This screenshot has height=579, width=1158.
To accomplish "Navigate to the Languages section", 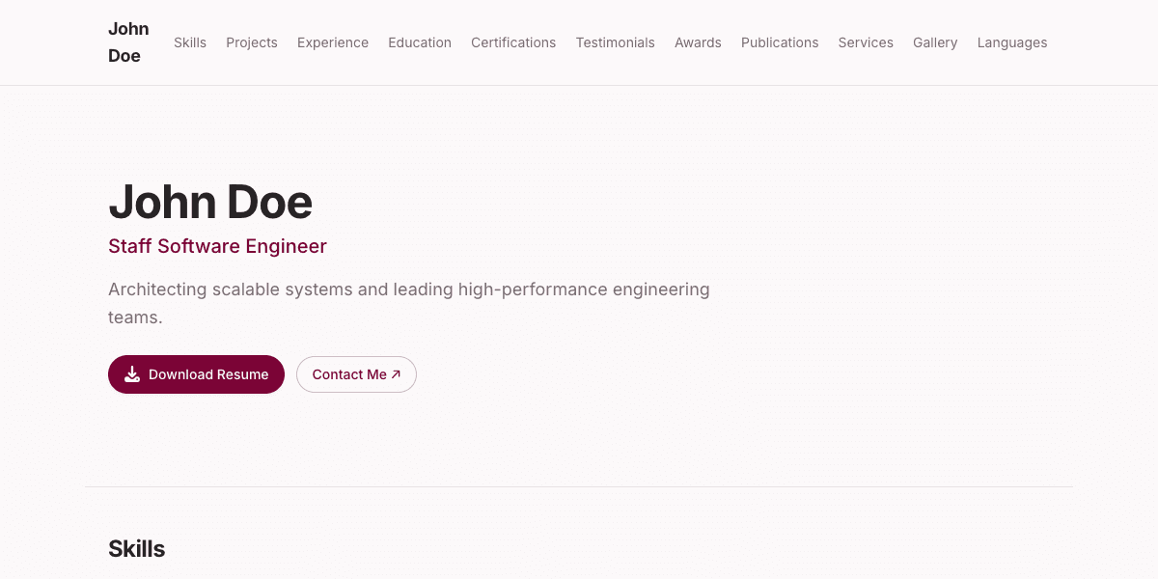I will click(1011, 42).
